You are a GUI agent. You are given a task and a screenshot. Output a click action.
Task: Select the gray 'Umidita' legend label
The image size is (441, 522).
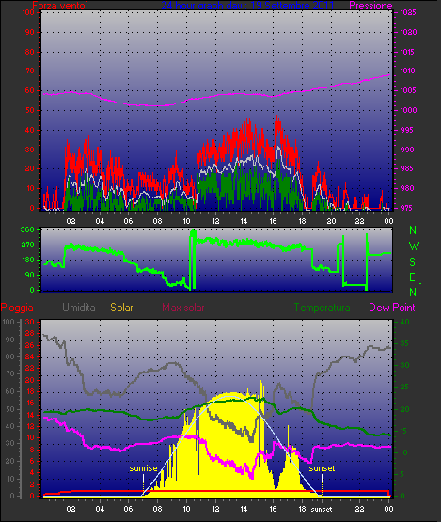pyautogui.click(x=79, y=308)
